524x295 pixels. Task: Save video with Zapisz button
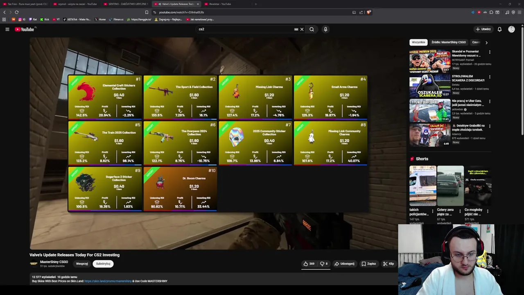(368, 264)
